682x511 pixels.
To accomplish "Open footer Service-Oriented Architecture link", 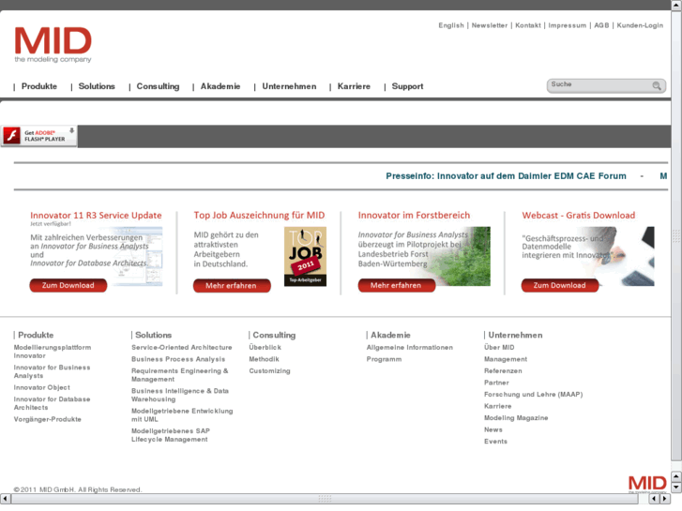I will tap(182, 348).
